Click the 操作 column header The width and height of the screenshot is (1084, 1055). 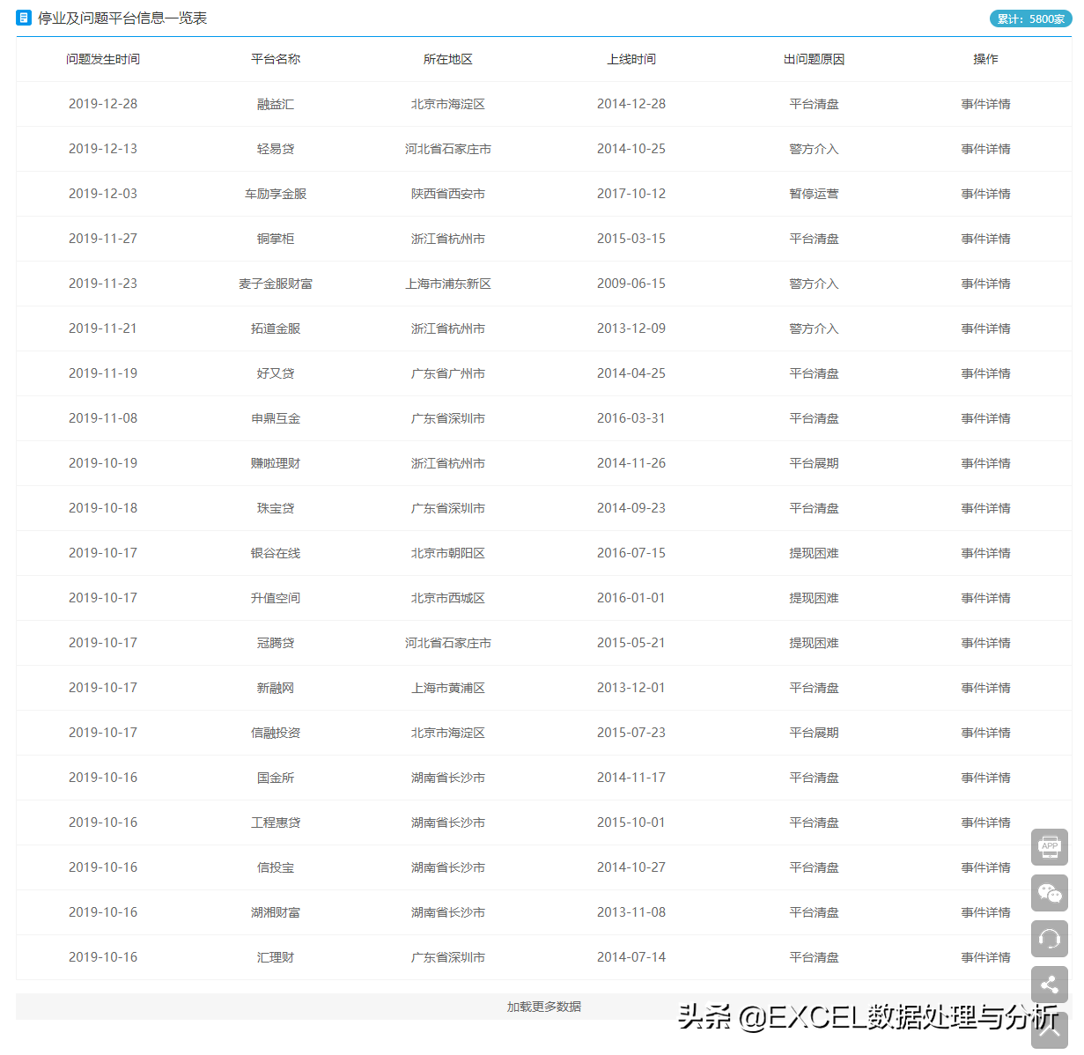[x=985, y=59]
